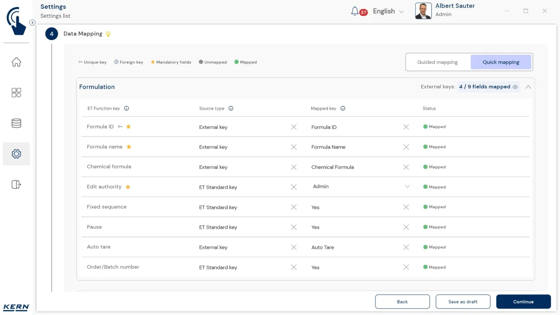
Task: Clear source type for Chemical formula row
Action: point(294,167)
